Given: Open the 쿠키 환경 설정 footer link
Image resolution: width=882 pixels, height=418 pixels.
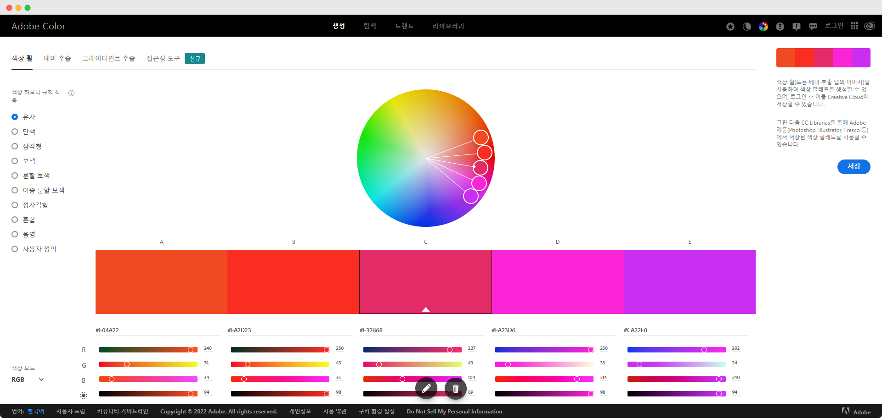Looking at the screenshot, I should pos(377,412).
